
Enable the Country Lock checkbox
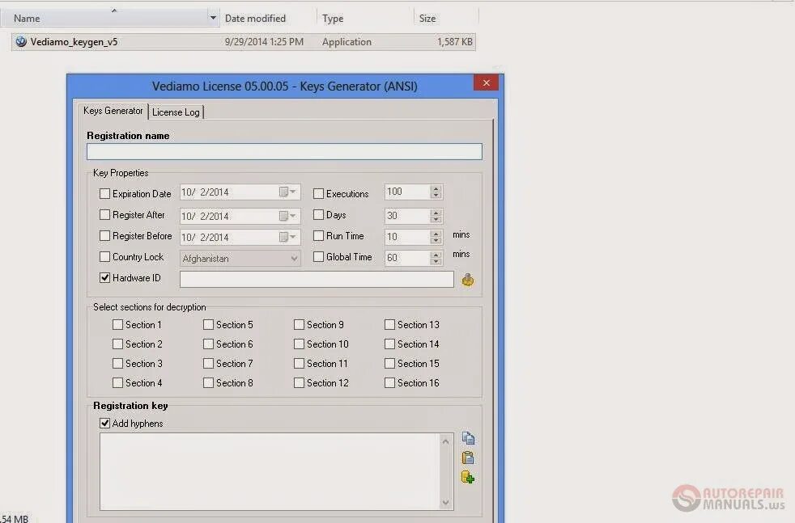[105, 257]
